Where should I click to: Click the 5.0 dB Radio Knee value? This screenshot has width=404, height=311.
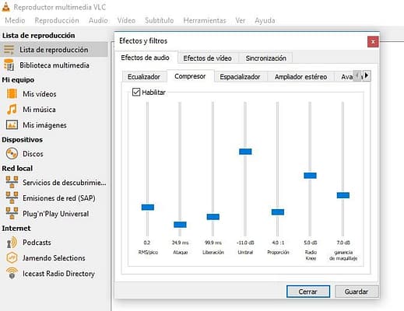click(x=311, y=243)
